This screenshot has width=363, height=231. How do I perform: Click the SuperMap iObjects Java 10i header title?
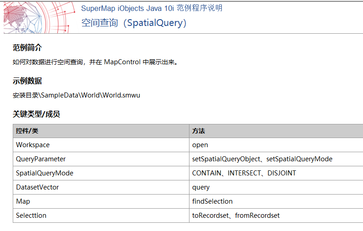[152, 8]
